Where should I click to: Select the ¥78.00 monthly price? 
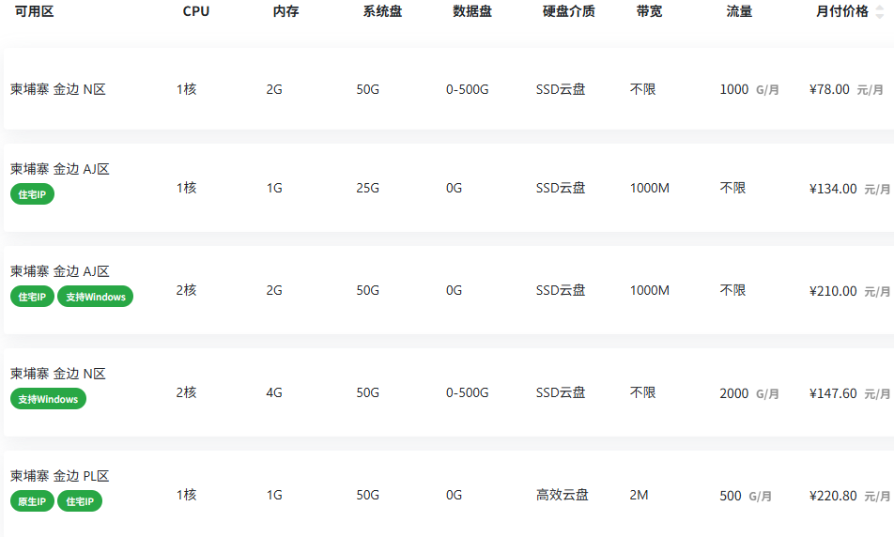point(829,90)
